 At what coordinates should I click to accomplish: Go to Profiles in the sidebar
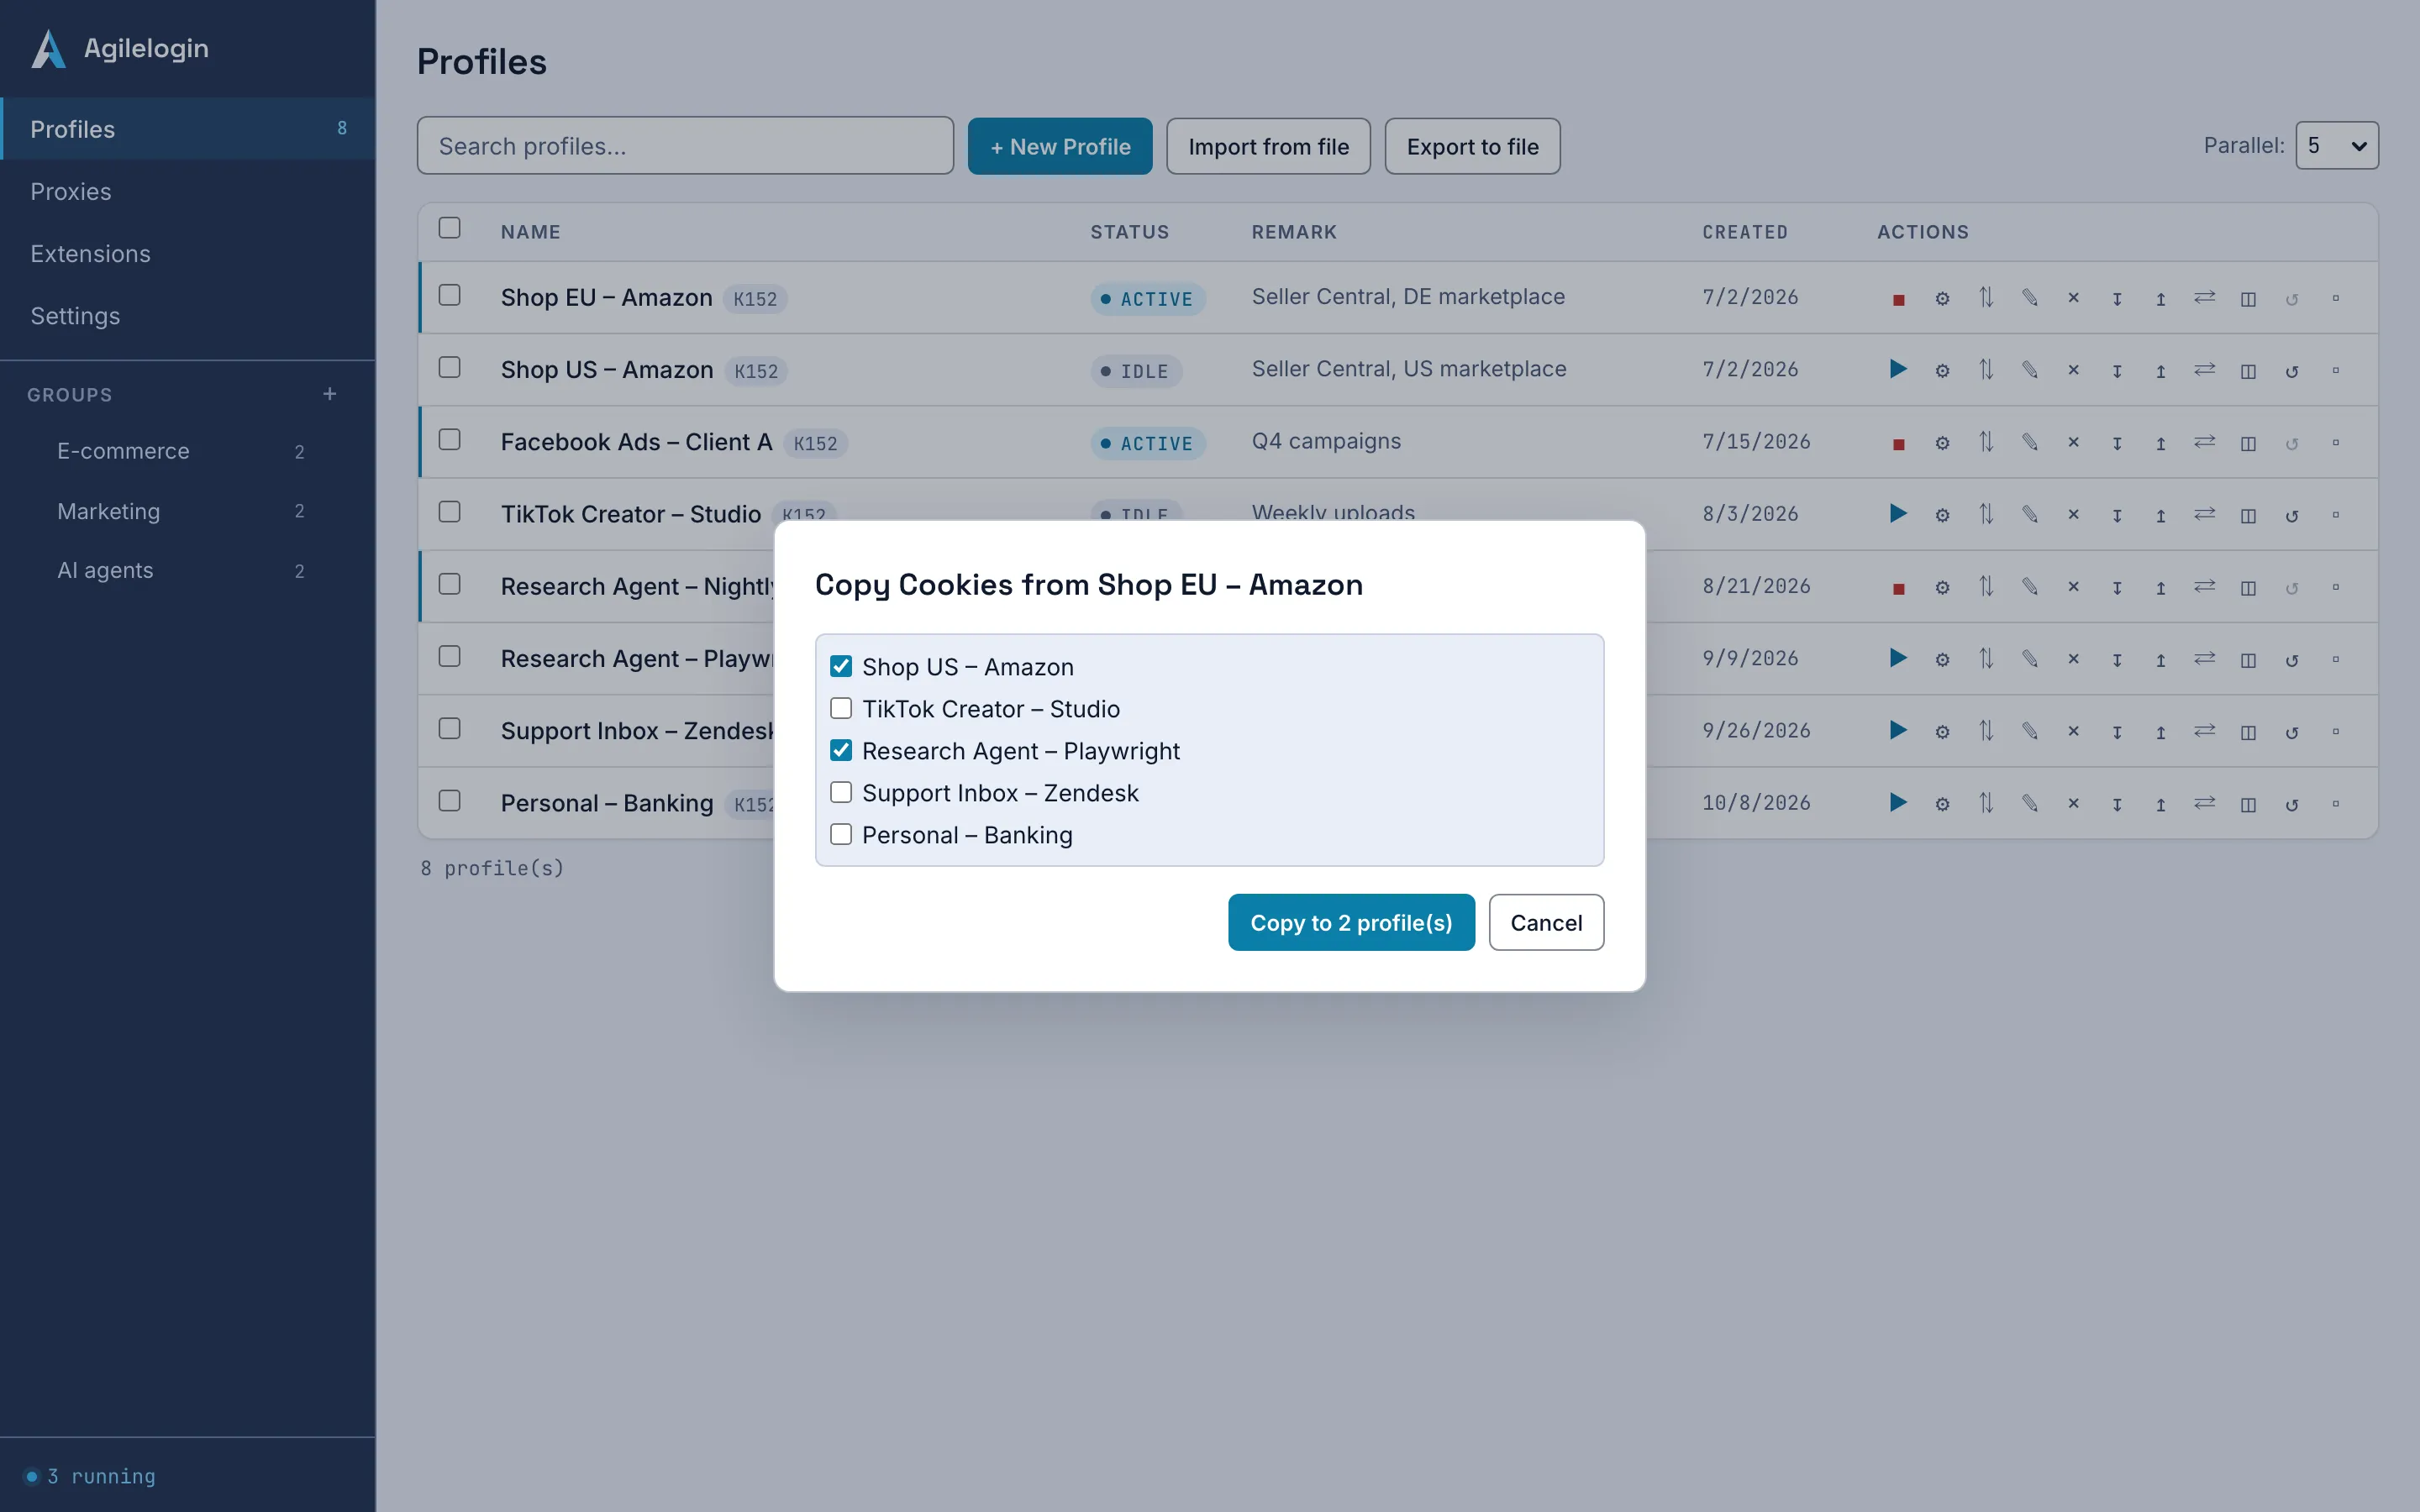click(188, 129)
